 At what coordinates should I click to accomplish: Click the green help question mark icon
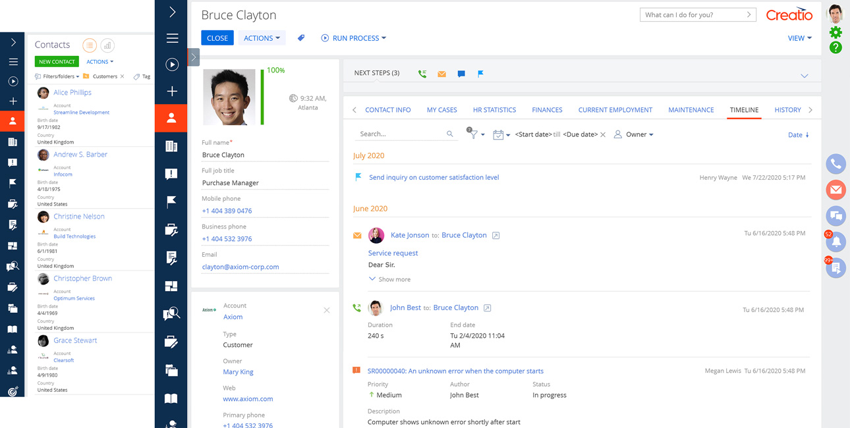[836, 47]
